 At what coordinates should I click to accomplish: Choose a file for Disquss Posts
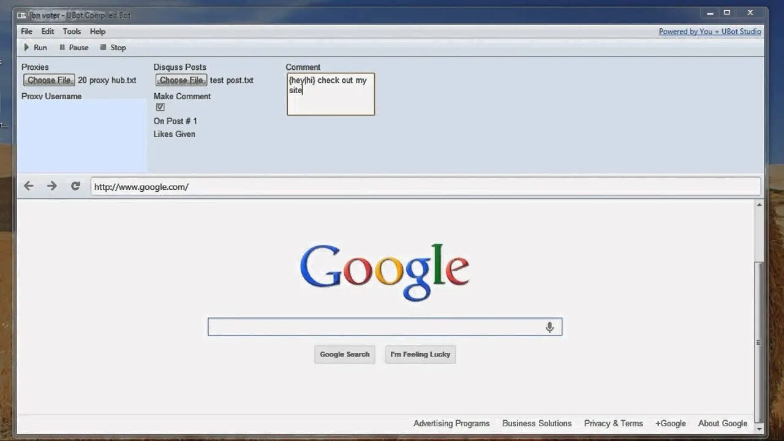[x=181, y=80]
